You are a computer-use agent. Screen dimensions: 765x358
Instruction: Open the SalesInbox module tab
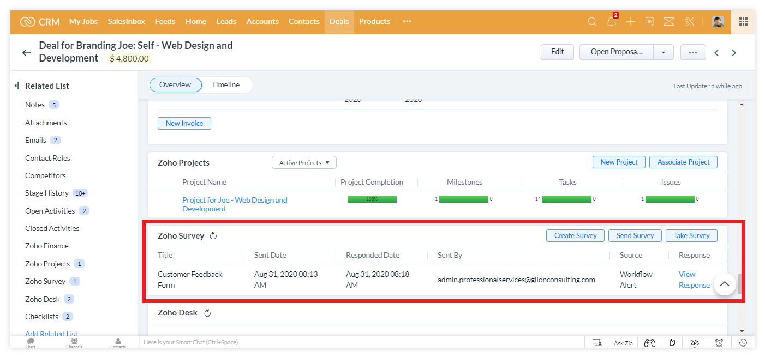click(x=126, y=22)
